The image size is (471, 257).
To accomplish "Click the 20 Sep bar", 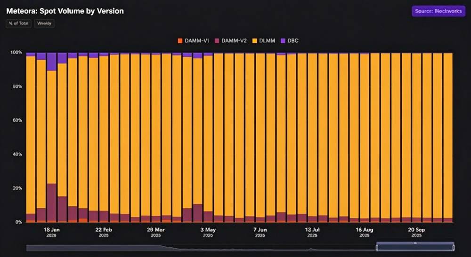I will coord(417,138).
